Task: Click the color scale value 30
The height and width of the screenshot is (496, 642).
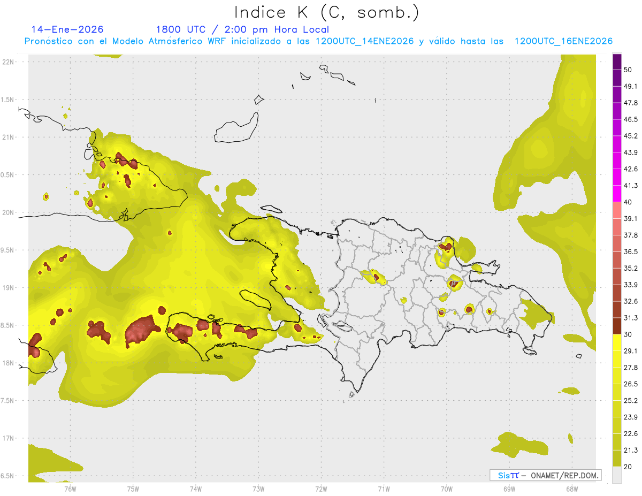Action: [x=628, y=334]
